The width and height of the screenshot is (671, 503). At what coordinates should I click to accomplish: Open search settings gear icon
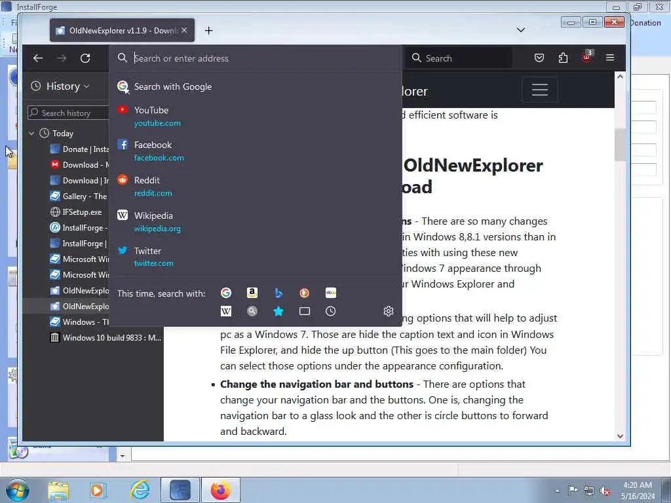[x=388, y=311]
